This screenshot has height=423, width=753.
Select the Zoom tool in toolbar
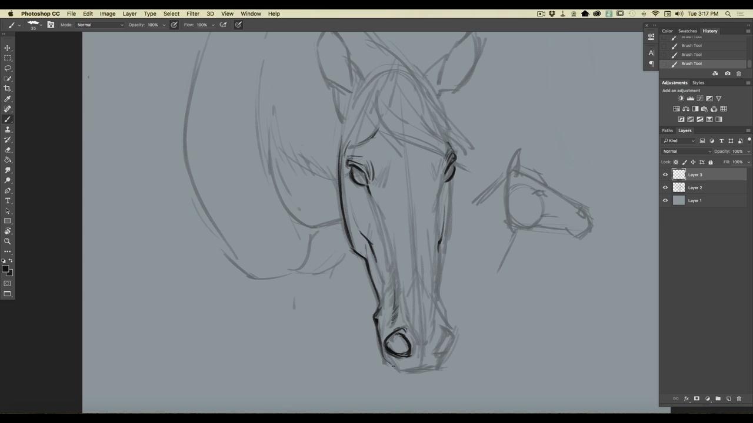coord(8,241)
